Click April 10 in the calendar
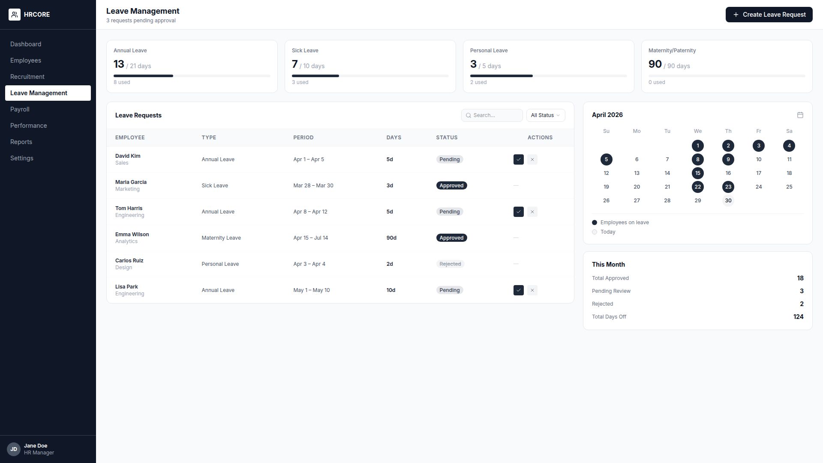The image size is (823, 463). pos(758,159)
